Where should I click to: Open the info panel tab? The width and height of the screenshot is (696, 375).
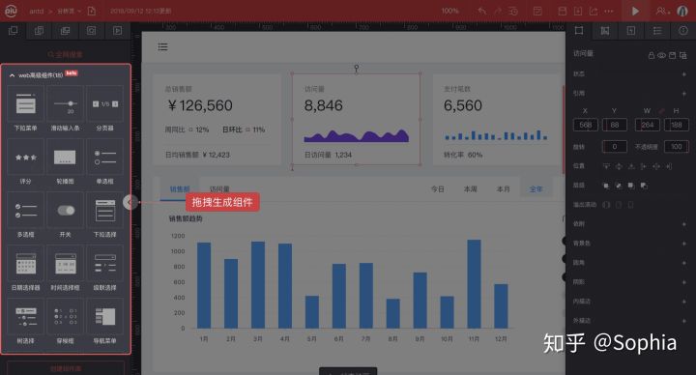click(683, 31)
